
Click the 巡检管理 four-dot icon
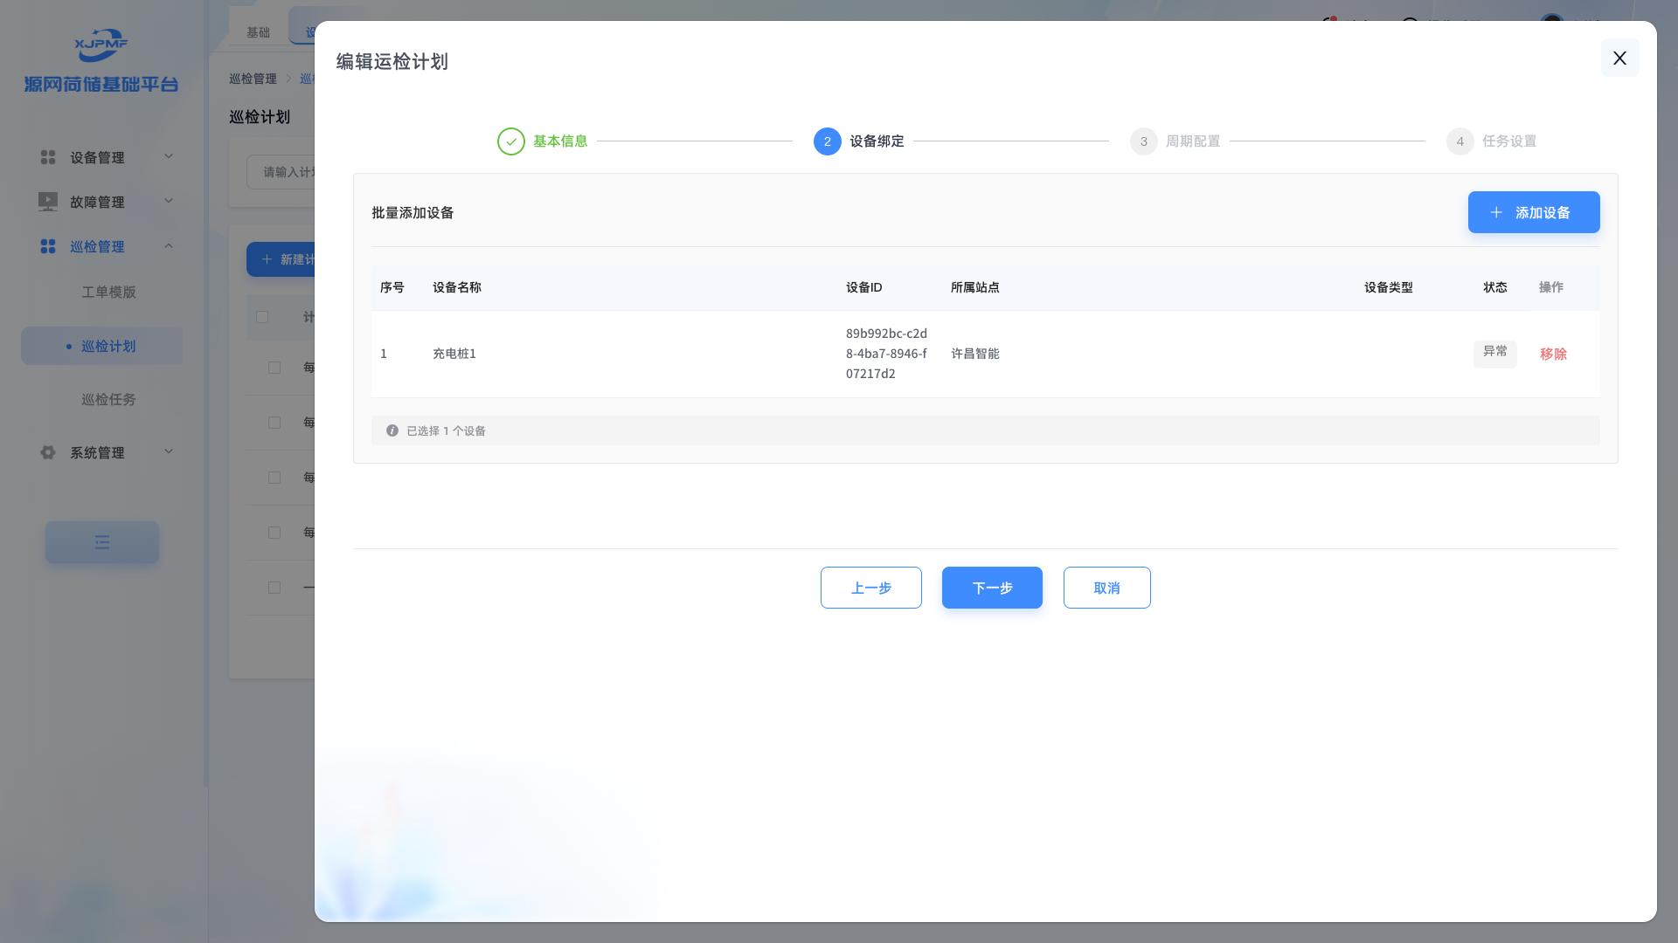[x=48, y=246]
